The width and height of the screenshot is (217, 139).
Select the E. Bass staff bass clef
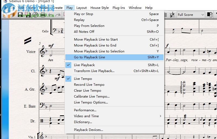click(x=42, y=105)
